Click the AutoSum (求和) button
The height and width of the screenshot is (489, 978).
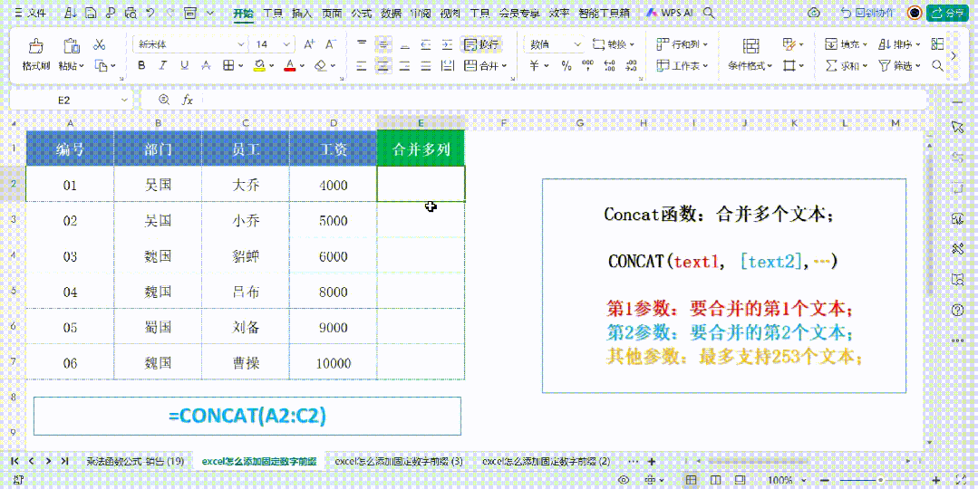[847, 65]
